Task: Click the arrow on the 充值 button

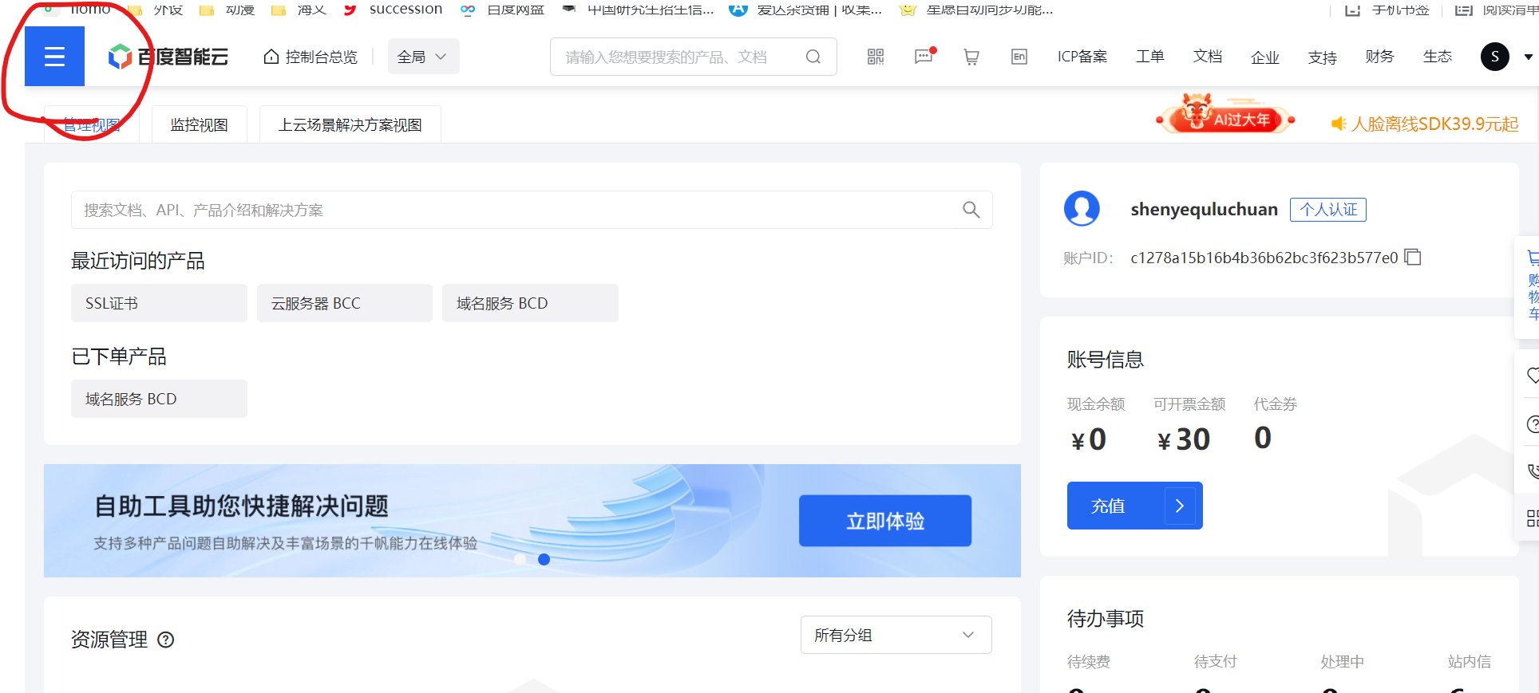Action: tap(1180, 506)
